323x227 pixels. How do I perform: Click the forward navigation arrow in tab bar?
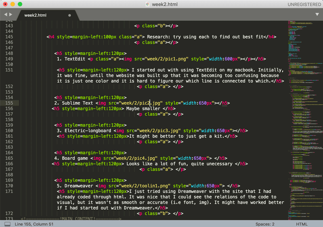tap(11, 15)
